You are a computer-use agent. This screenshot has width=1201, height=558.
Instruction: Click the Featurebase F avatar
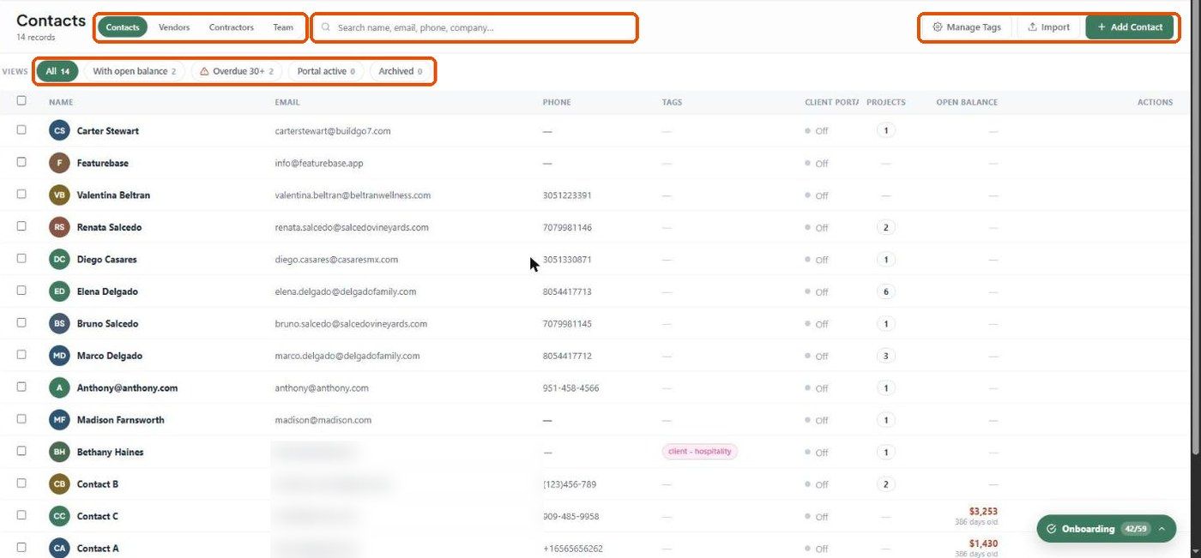pyautogui.click(x=59, y=163)
